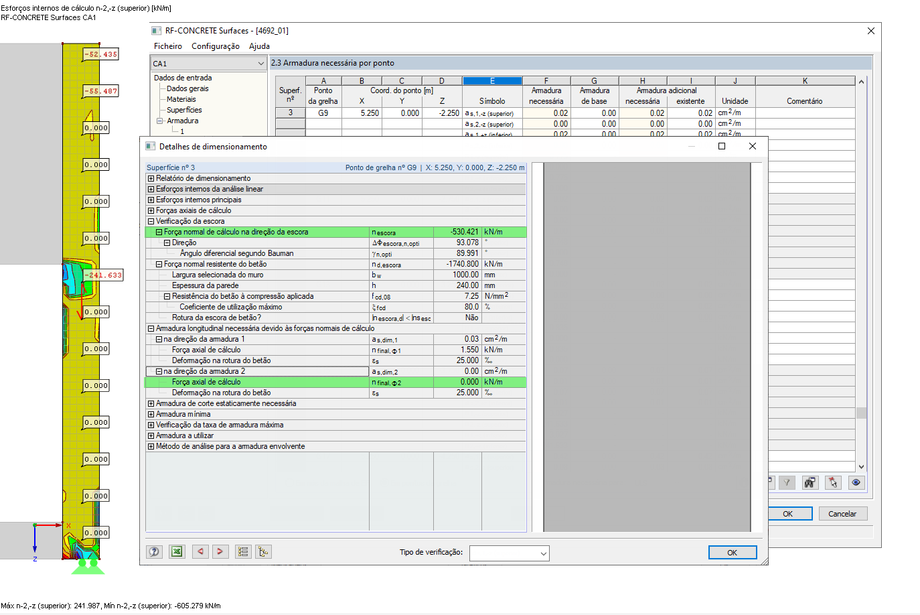The height and width of the screenshot is (615, 920).
Task: Click the 'Comentário' column header
Action: pyautogui.click(x=805, y=101)
